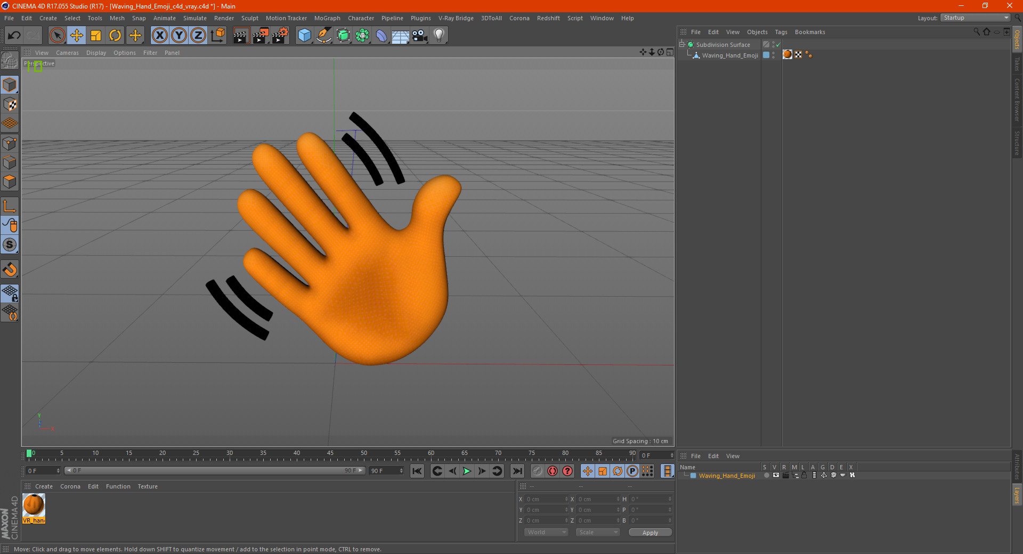Add a Cube primitive object
The height and width of the screenshot is (554, 1023).
[304, 36]
